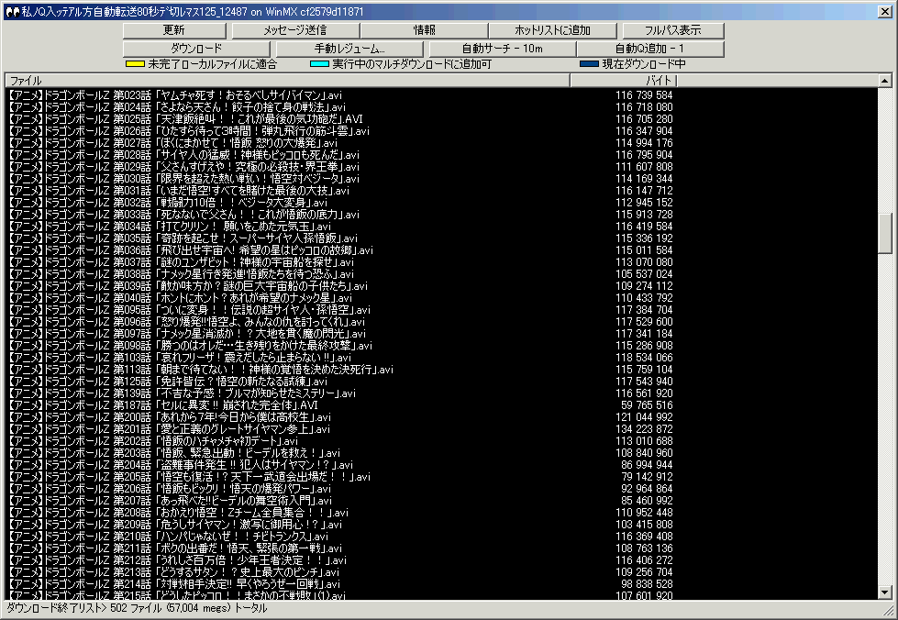Sort by the ファイル column header
The height and width of the screenshot is (620, 898).
tap(286, 81)
